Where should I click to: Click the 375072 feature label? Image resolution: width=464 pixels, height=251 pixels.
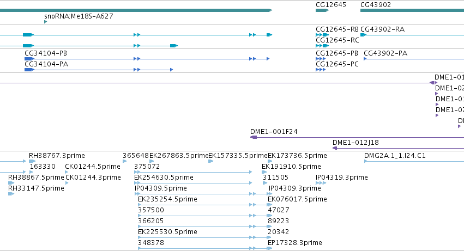147,167
